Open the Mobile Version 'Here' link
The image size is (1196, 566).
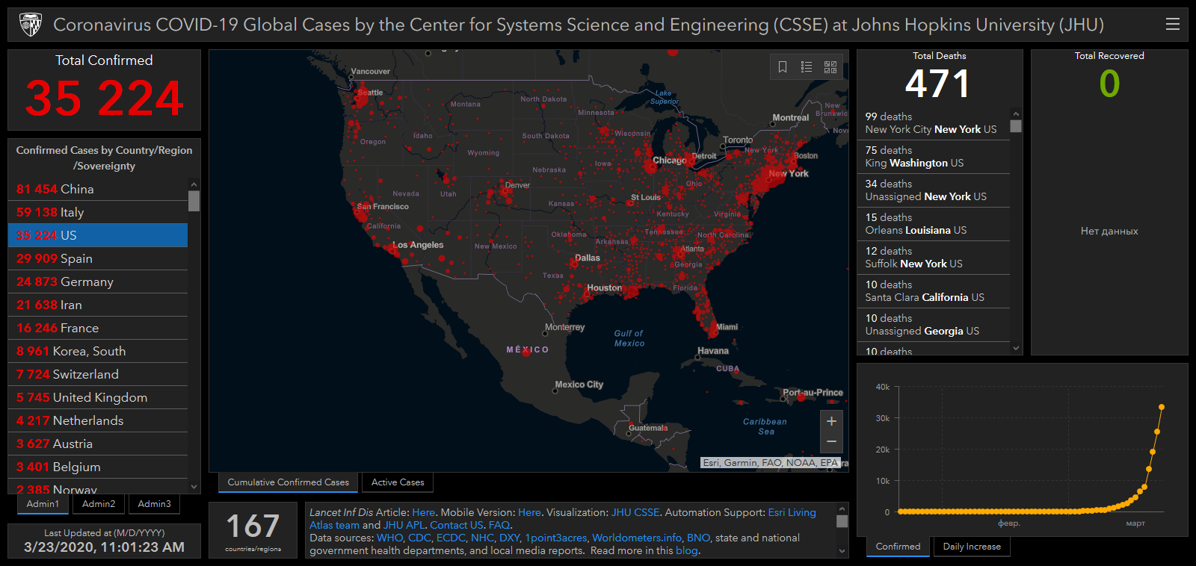[x=529, y=512]
